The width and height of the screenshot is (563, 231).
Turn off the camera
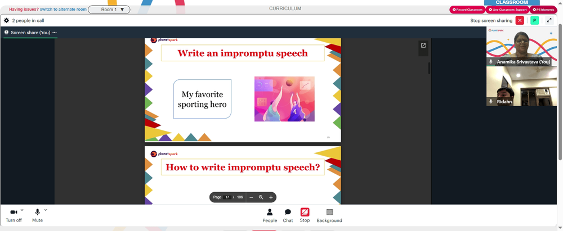click(x=14, y=216)
